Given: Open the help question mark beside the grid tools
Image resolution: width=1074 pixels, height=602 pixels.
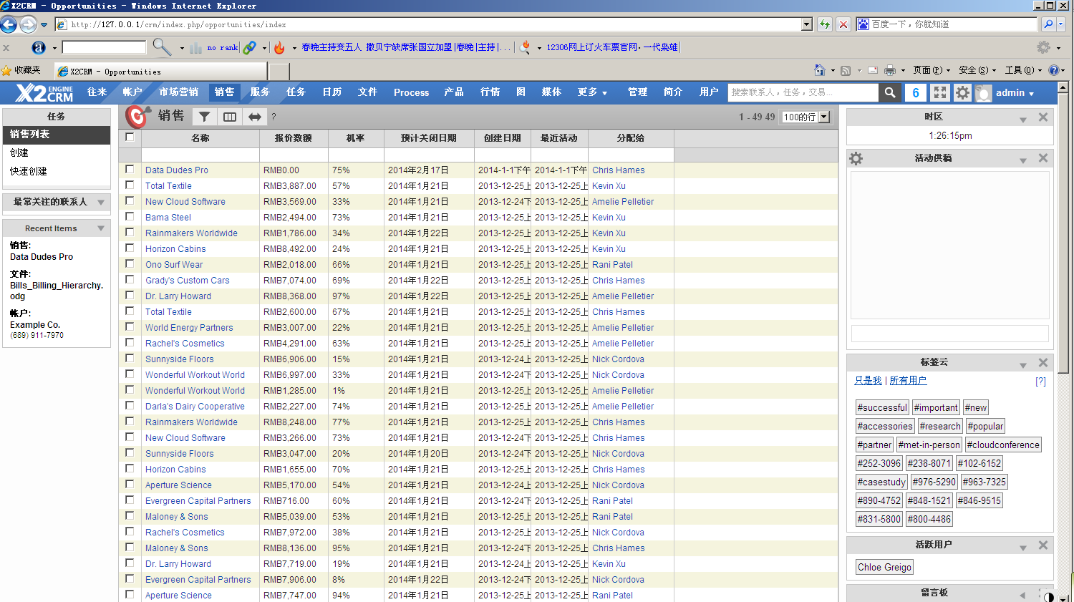Looking at the screenshot, I should [274, 117].
